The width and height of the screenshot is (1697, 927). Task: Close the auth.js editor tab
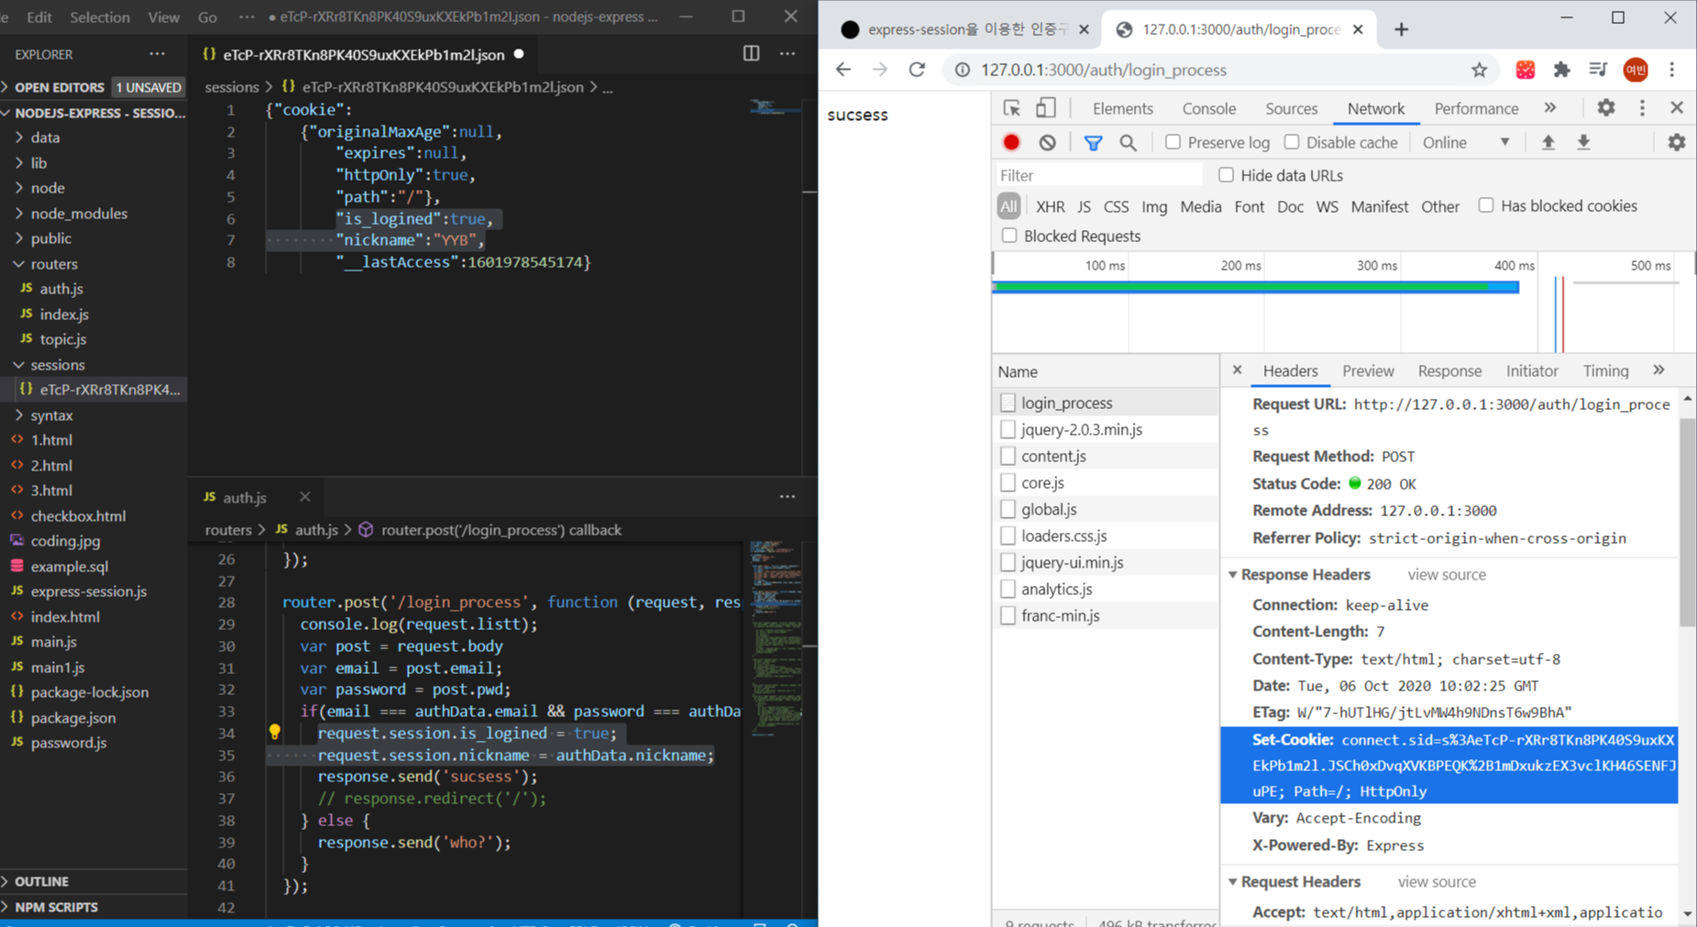tap(304, 496)
